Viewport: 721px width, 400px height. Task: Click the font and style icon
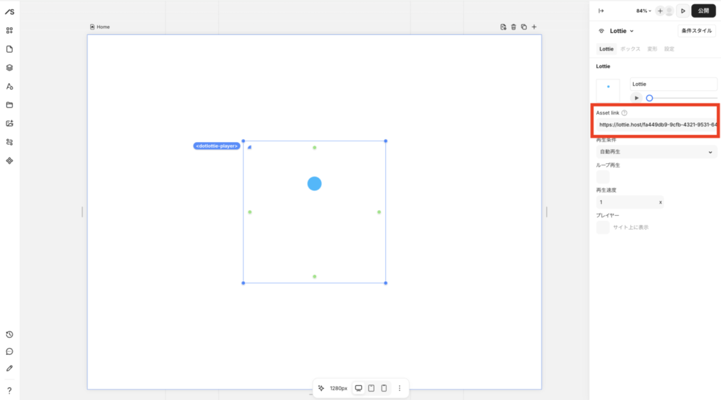9,86
